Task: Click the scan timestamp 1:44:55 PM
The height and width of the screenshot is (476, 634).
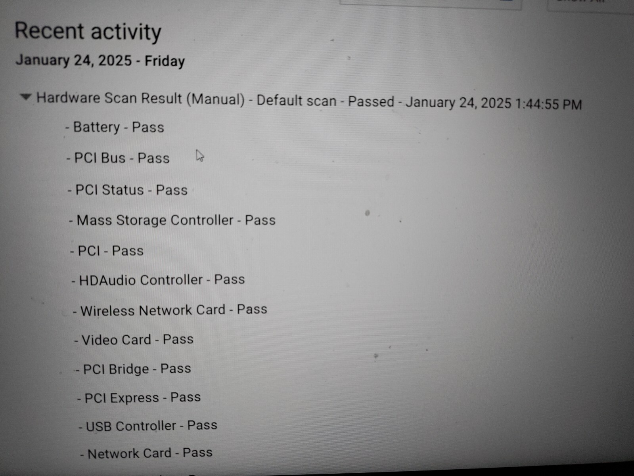Action: click(548, 104)
